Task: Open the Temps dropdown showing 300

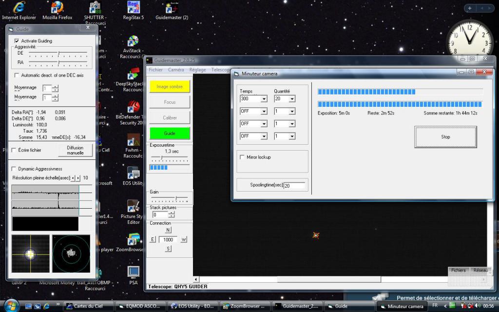Action: pos(264,98)
